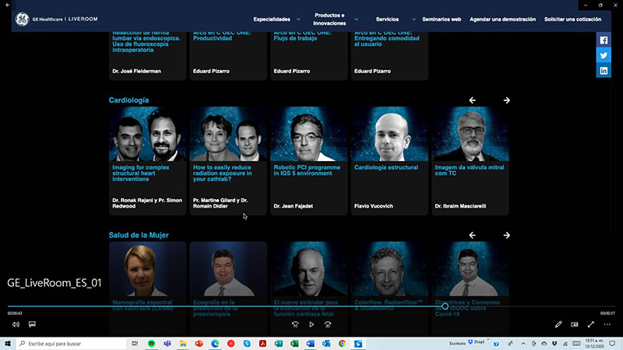
Task: Share page on Twitter
Action: click(x=604, y=55)
